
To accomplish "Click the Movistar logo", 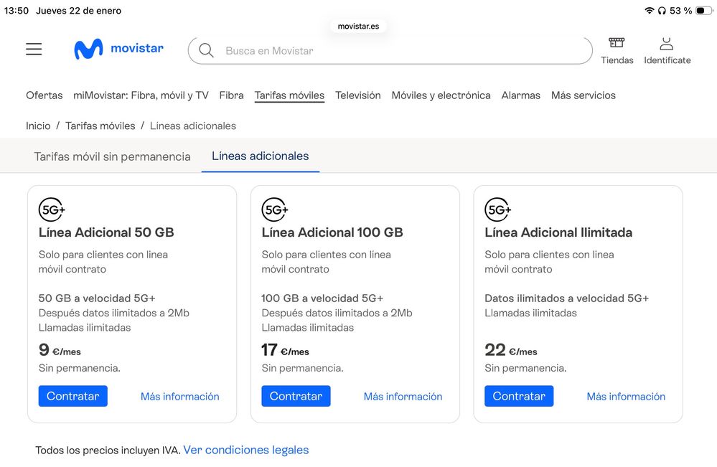I will tap(118, 49).
